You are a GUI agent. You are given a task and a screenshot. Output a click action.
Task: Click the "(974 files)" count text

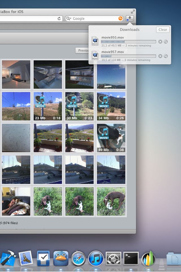(x=10, y=223)
